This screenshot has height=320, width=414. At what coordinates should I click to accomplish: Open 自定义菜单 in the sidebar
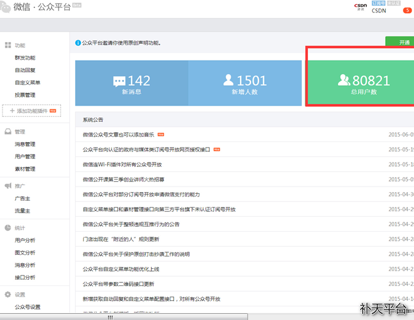click(28, 83)
